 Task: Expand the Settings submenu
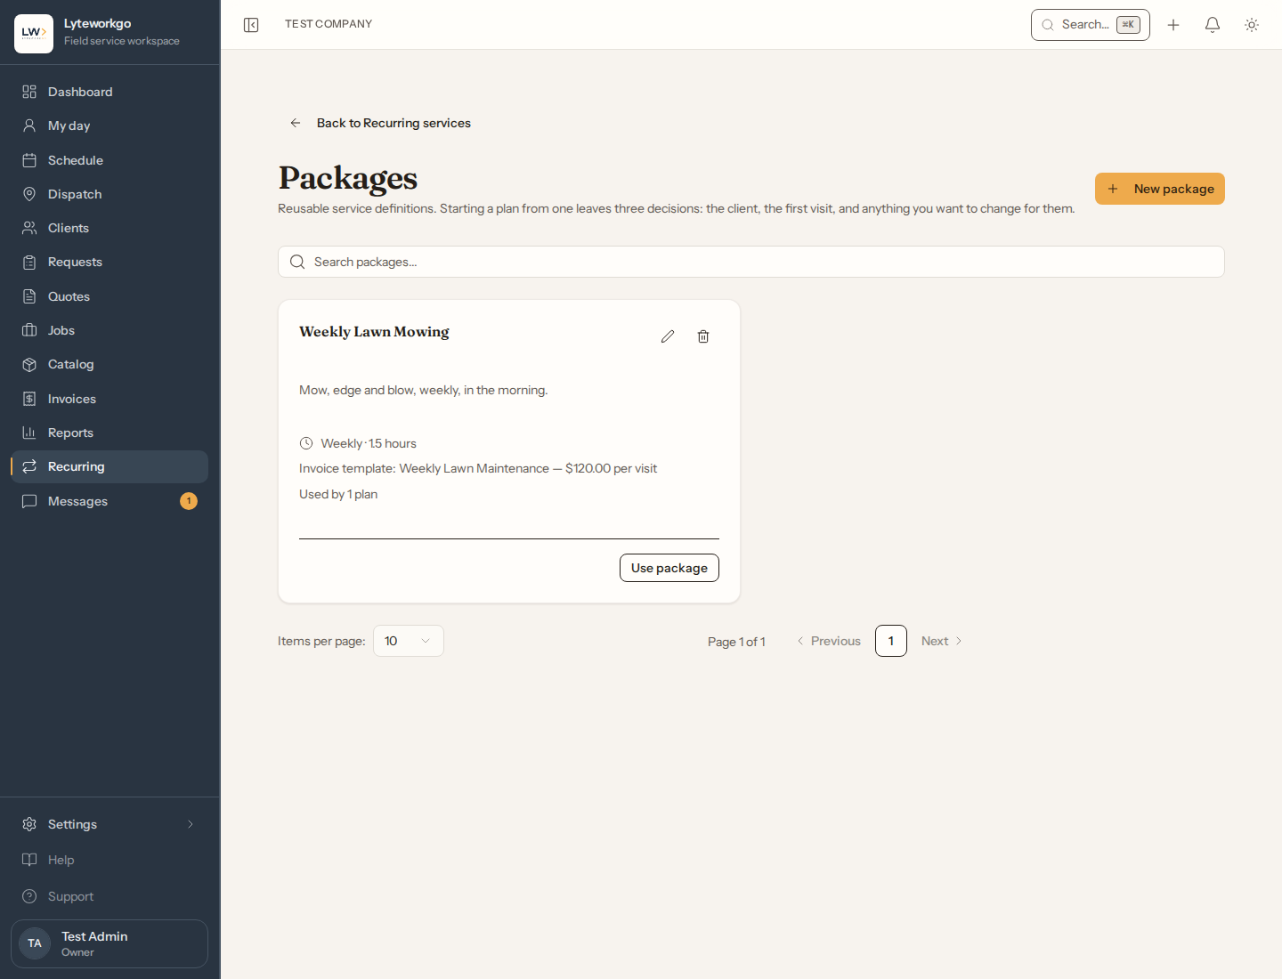tap(110, 824)
